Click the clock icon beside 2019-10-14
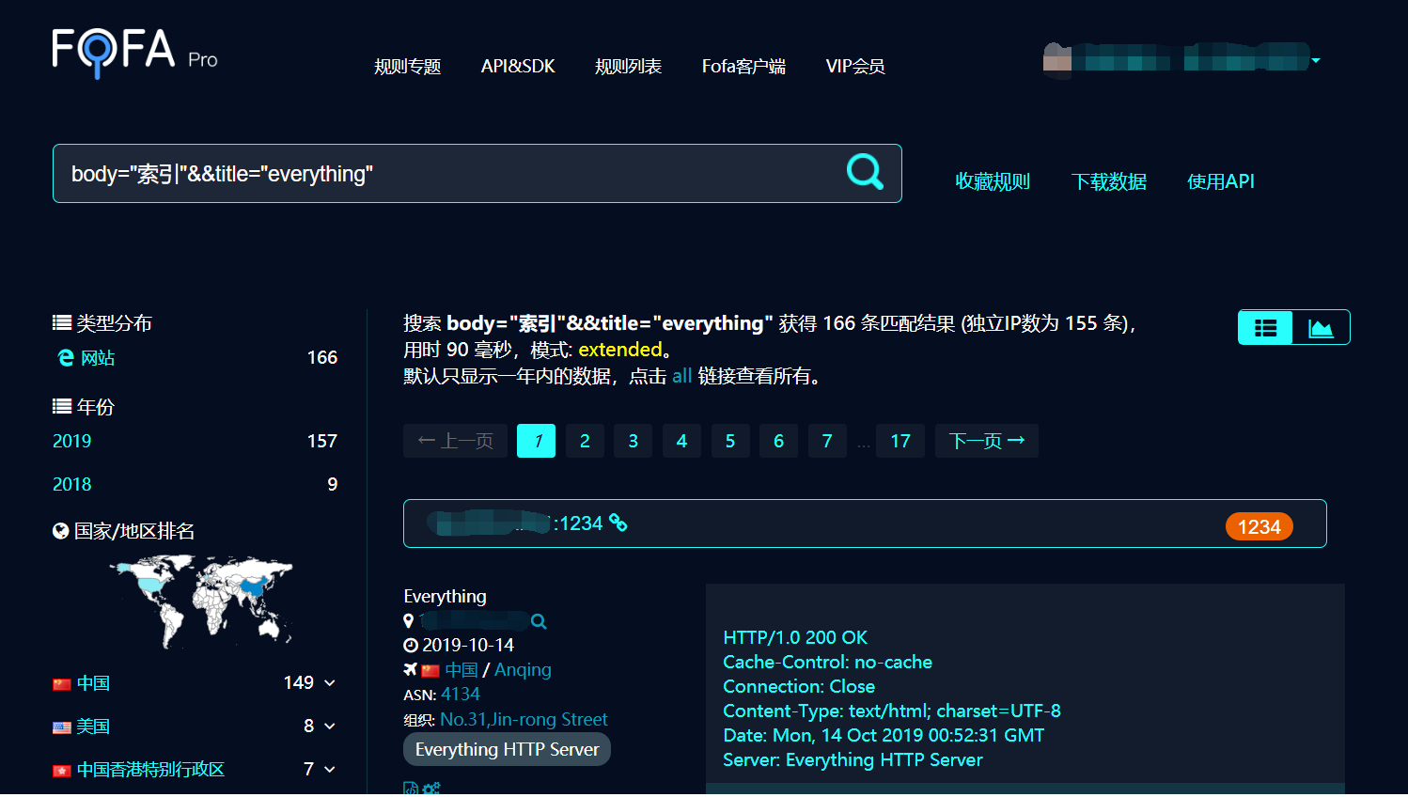Image resolution: width=1408 pixels, height=797 pixels. pos(411,646)
